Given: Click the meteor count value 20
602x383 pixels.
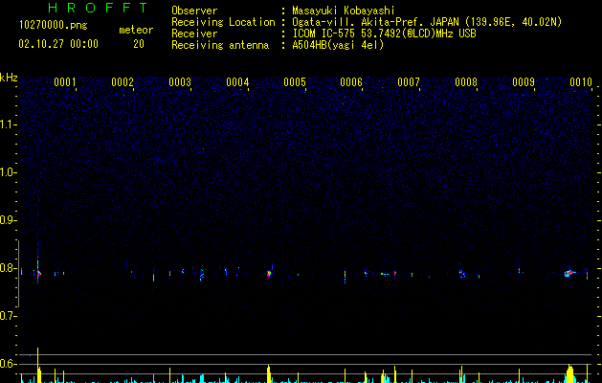Looking at the screenshot, I should tap(139, 44).
